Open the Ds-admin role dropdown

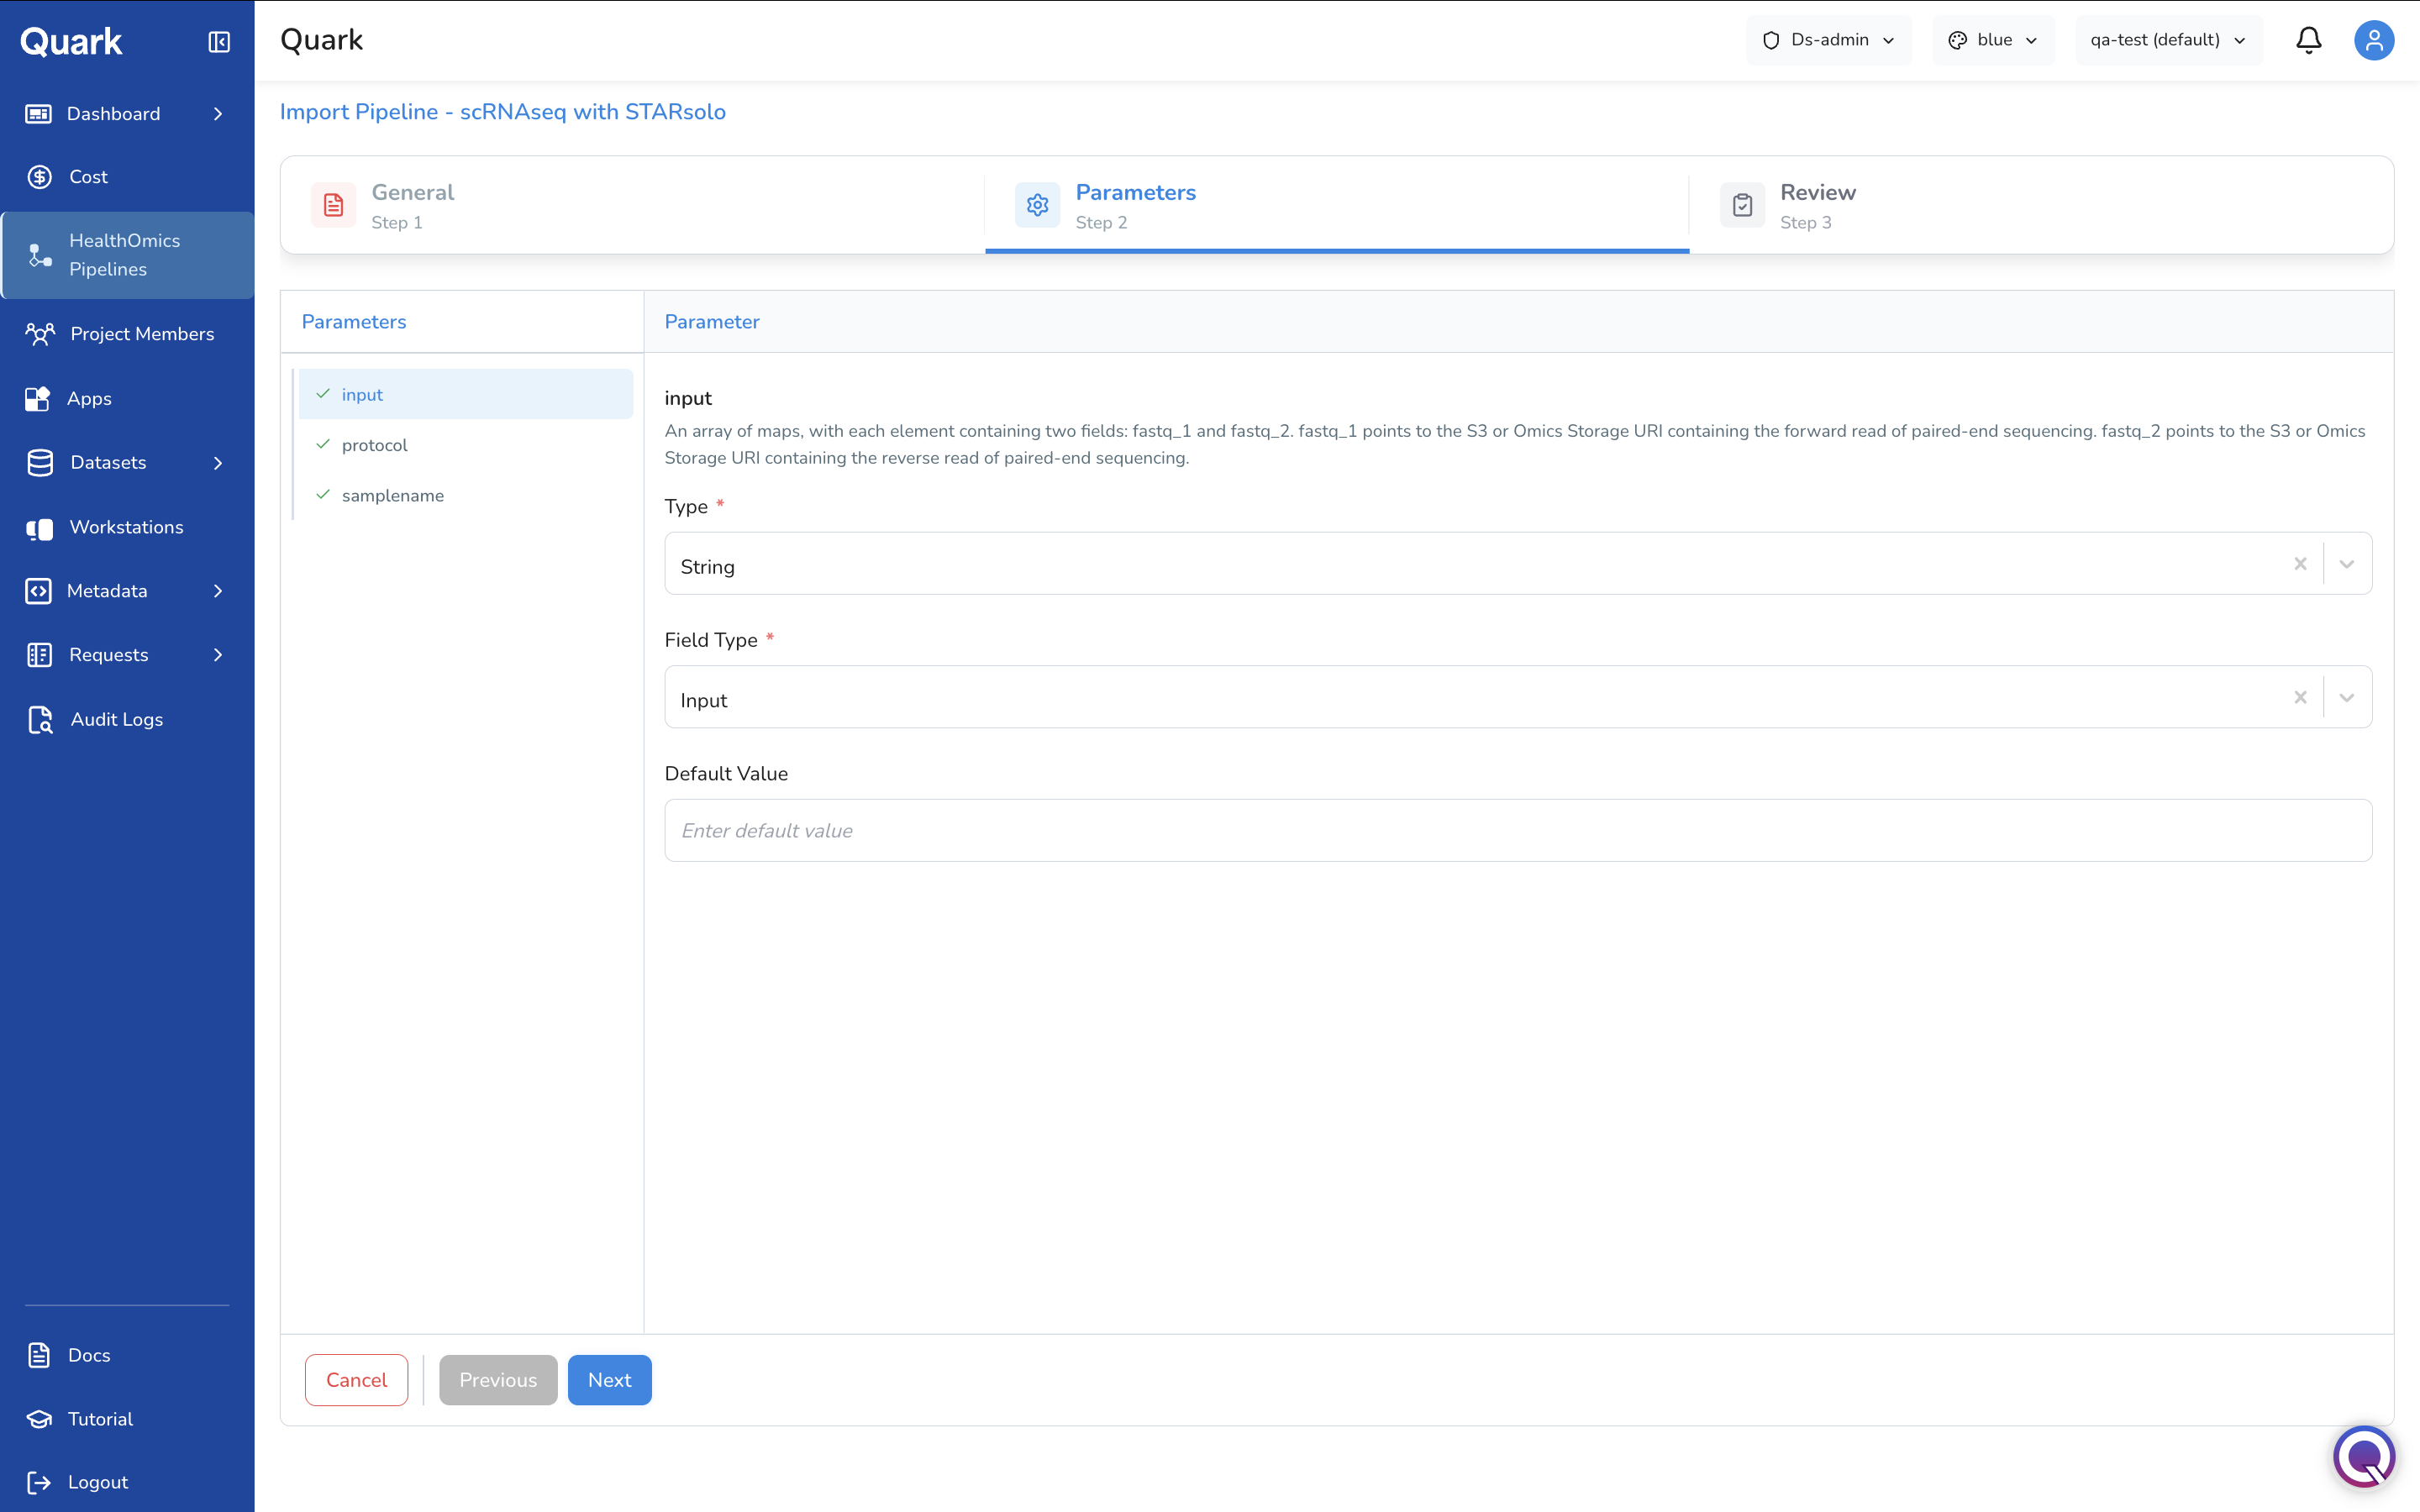(1828, 40)
